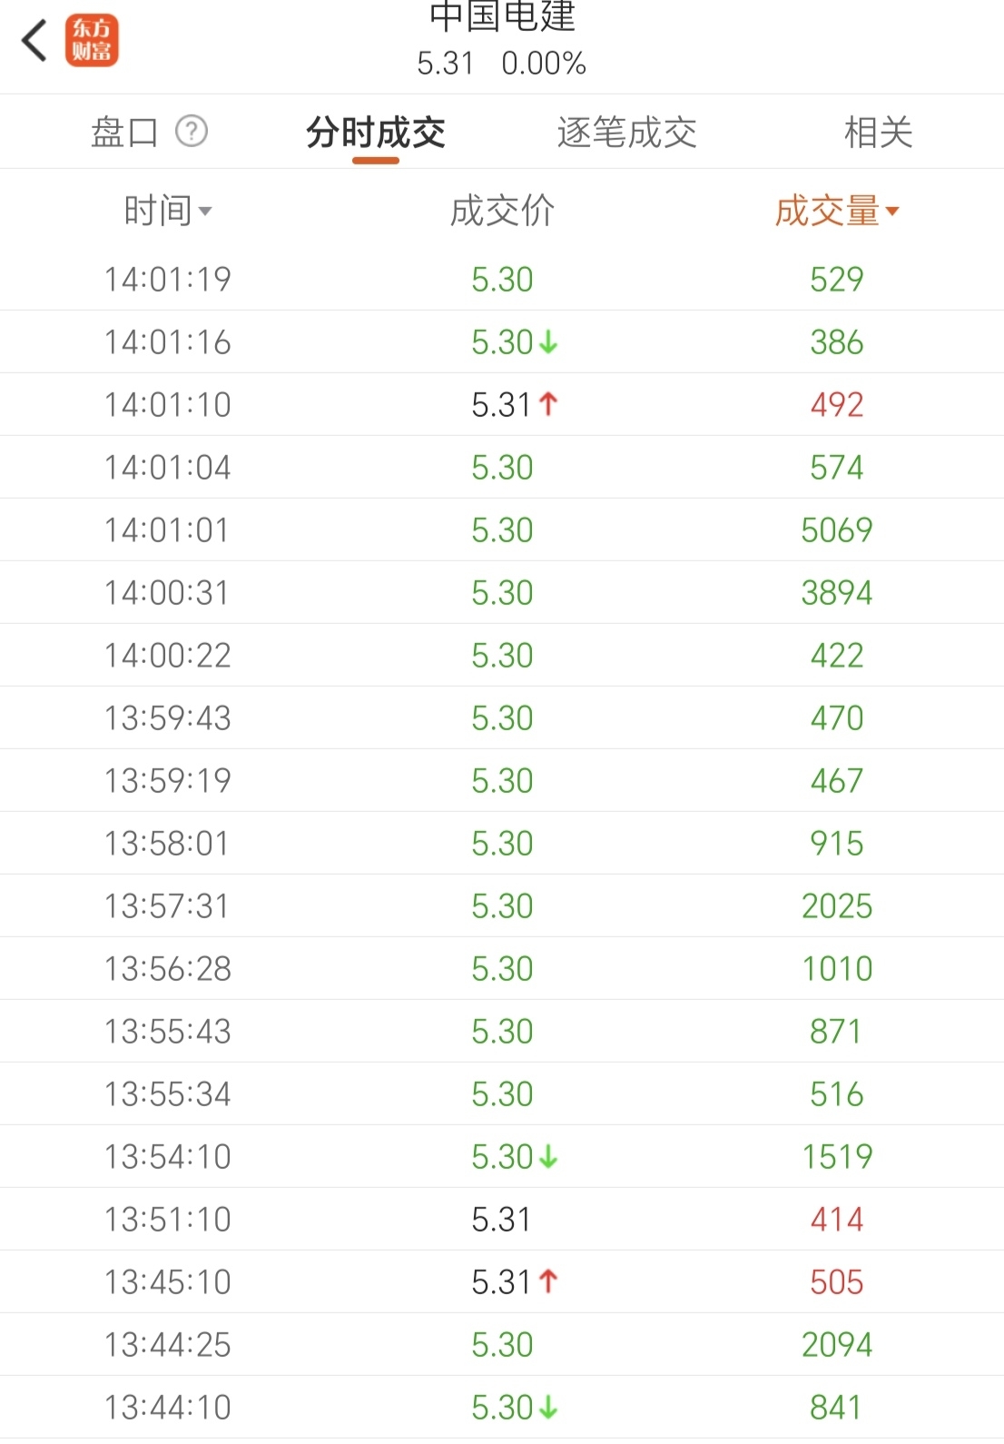Tap the green down arrow at 14:01:16
This screenshot has width=1004, height=1444.
coord(548,342)
